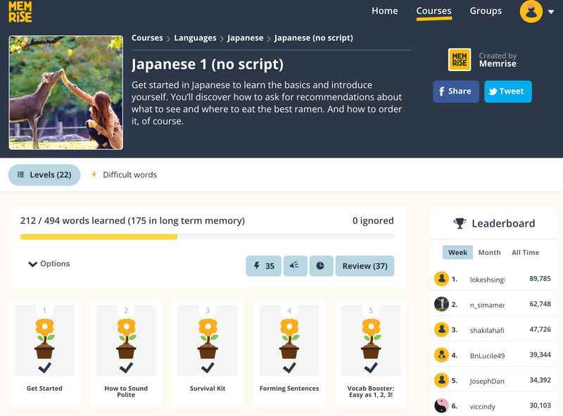Viewport: 563px width, 416px height.
Task: Click the Survival Kit level title
Action: pos(208,389)
